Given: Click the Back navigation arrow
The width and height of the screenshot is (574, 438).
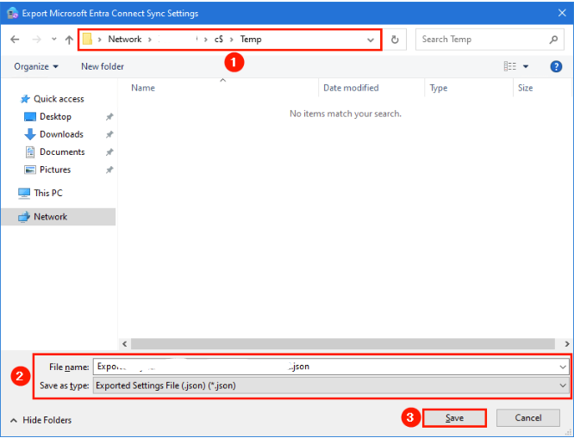Looking at the screenshot, I should 15,39.
